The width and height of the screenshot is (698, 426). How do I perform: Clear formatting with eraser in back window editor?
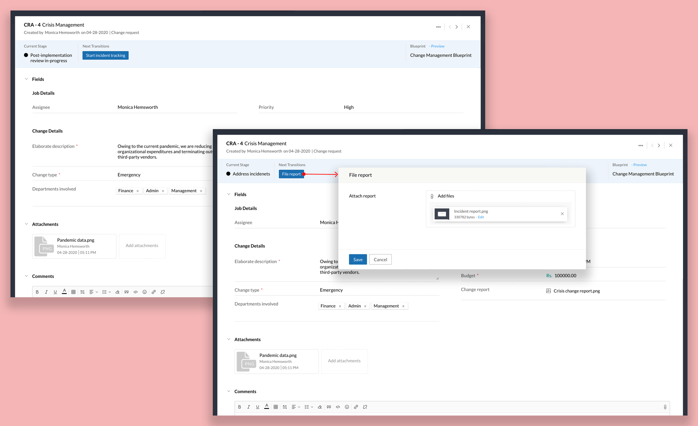117,292
